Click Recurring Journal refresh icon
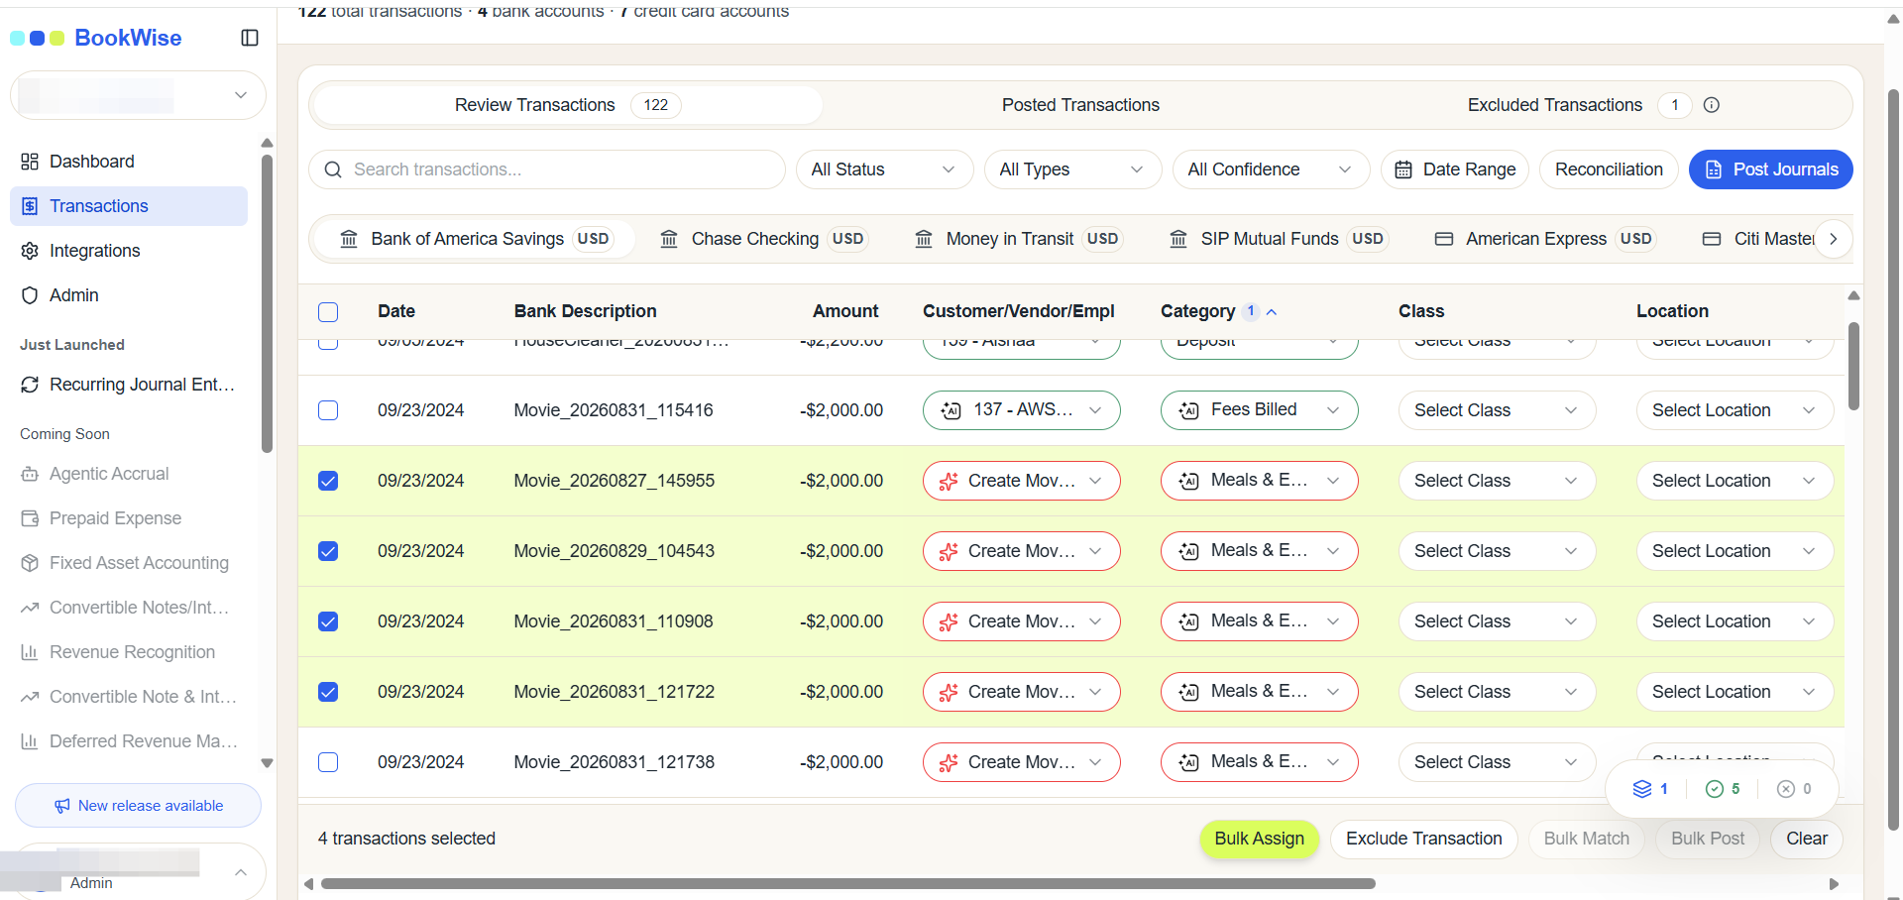This screenshot has width=1903, height=900. point(30,385)
